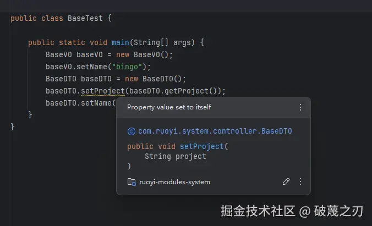The width and height of the screenshot is (372, 226).
Task: Open inspection options menu beside 'Property value set to itself'
Action: [300, 107]
